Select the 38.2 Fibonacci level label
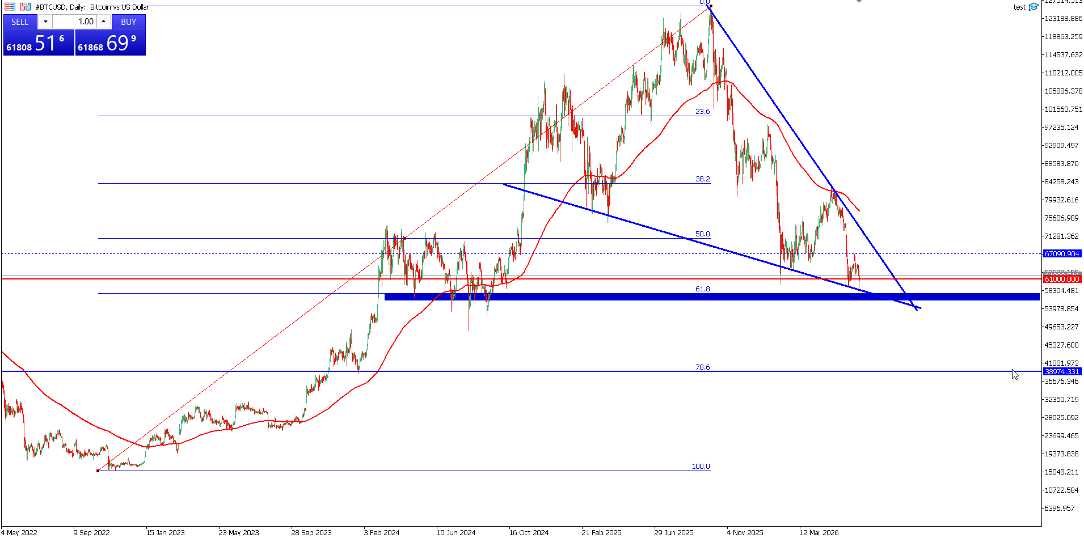 coord(702,179)
